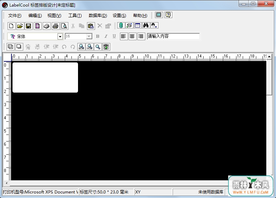Open print preview with the magnifier page icon
The height and width of the screenshot is (198, 276).
click(64, 26)
